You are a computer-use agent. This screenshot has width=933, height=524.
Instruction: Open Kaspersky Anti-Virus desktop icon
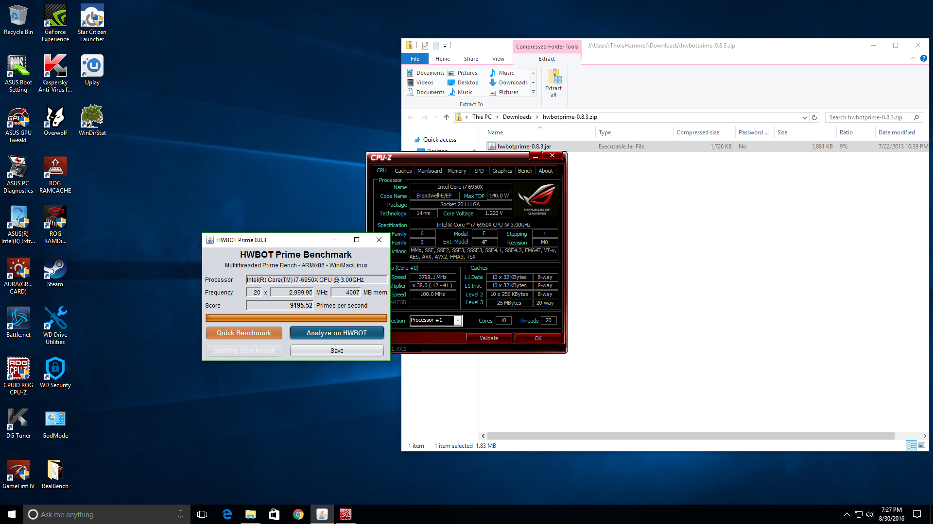[55, 74]
